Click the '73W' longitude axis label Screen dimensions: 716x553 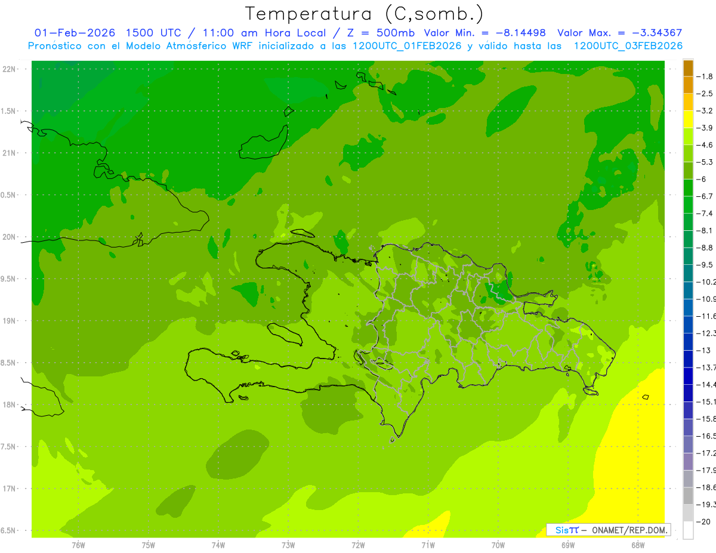(288, 544)
